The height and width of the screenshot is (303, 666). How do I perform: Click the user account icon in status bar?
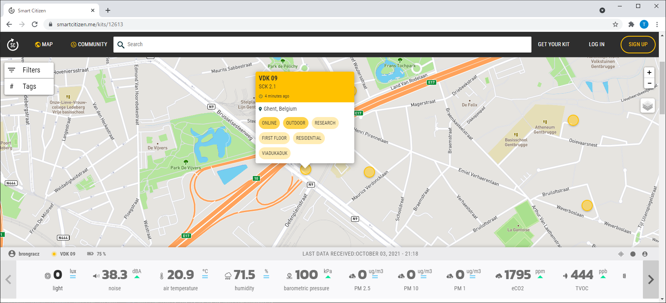click(x=645, y=254)
